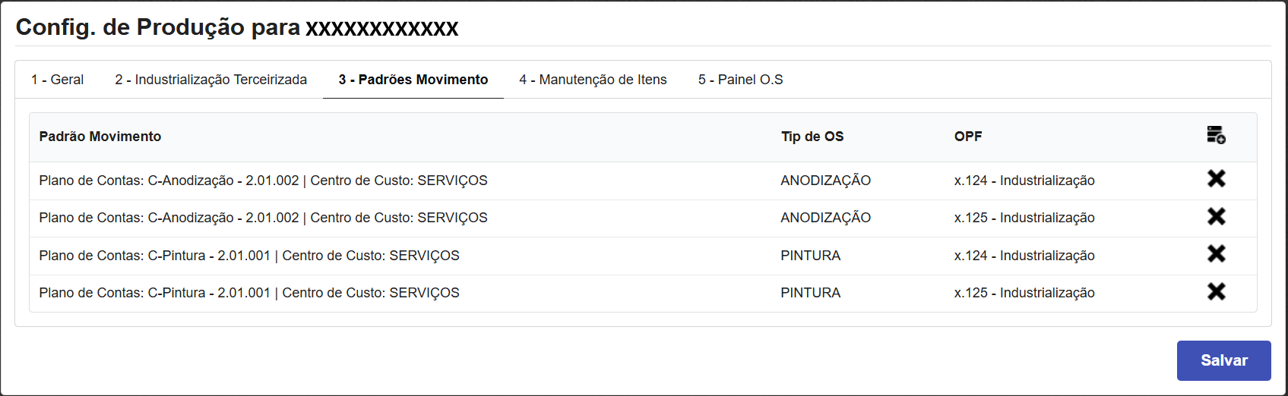Click PINTURA type in the last row
This screenshot has width=1288, height=396.
click(x=810, y=293)
